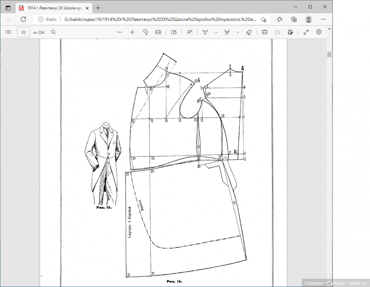The image size is (370, 287).
Task: Click the Save As icon
Action: coord(290,32)
